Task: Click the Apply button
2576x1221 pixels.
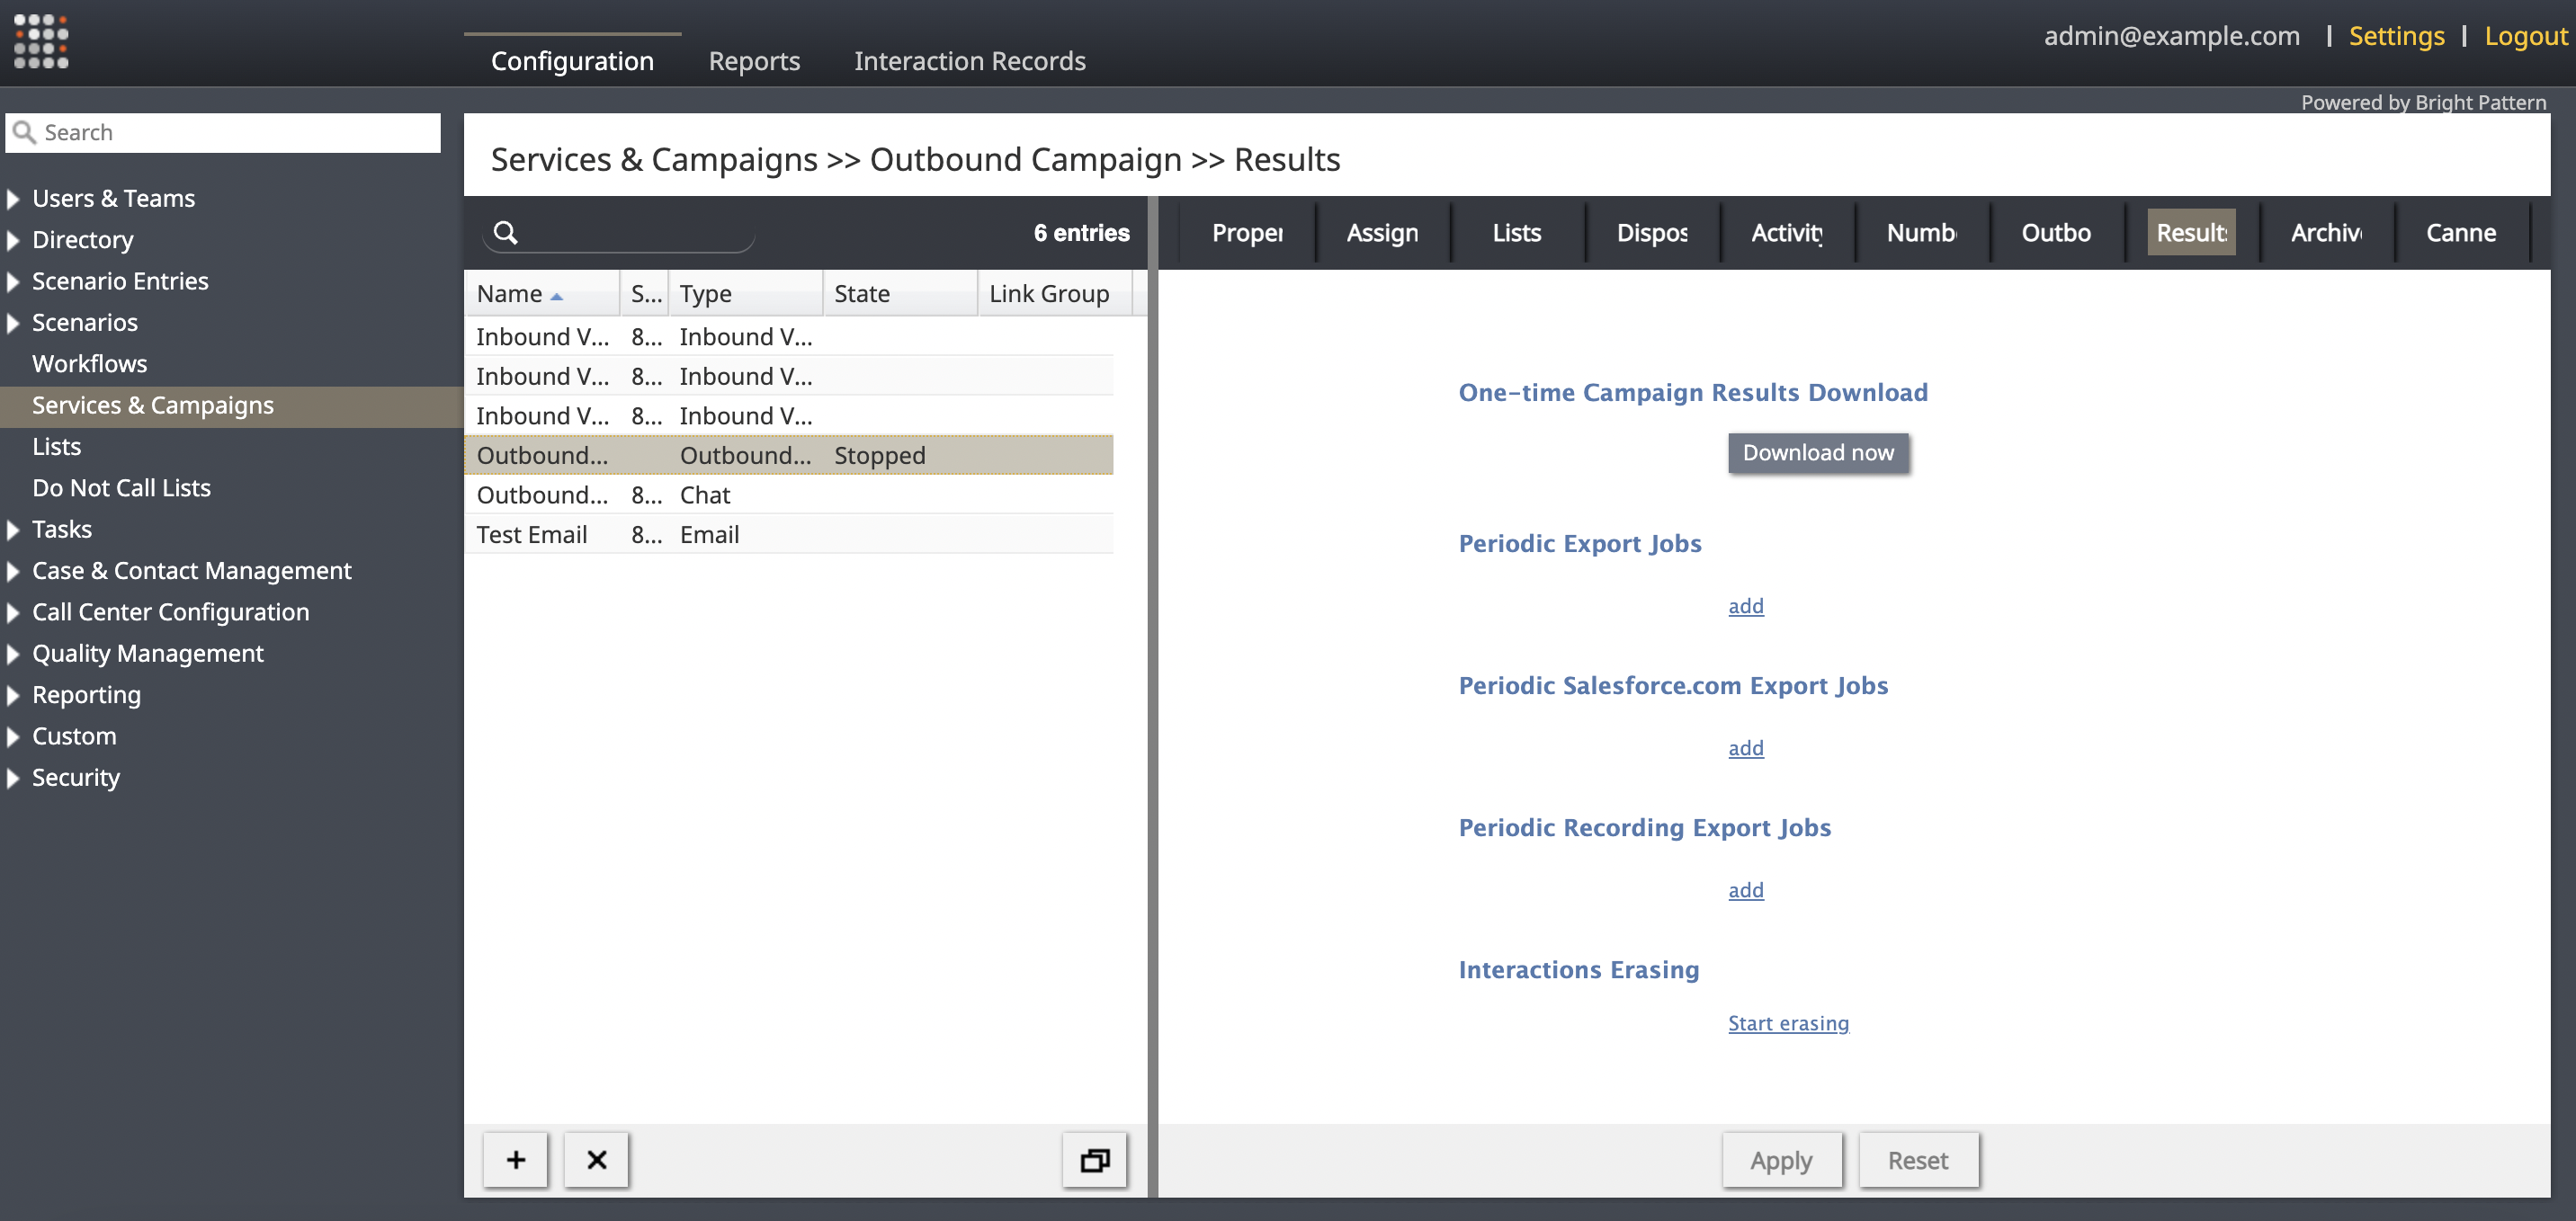Action: pos(1781,1160)
